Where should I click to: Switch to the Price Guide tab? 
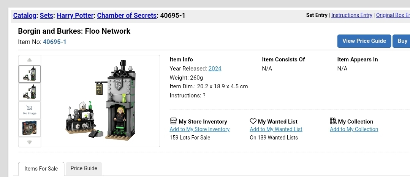(x=84, y=168)
